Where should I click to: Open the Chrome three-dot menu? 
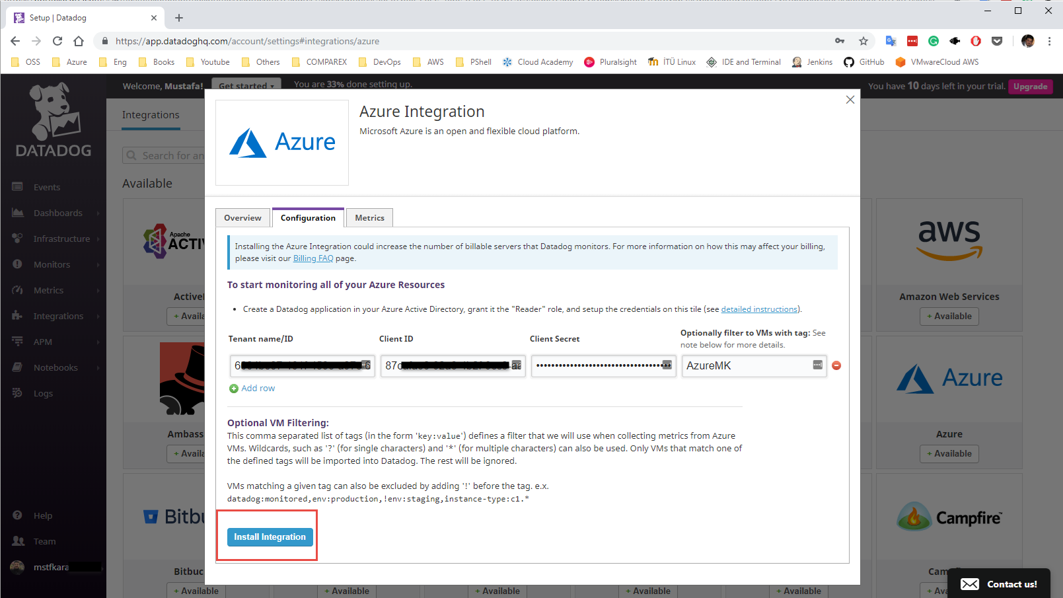click(1049, 41)
